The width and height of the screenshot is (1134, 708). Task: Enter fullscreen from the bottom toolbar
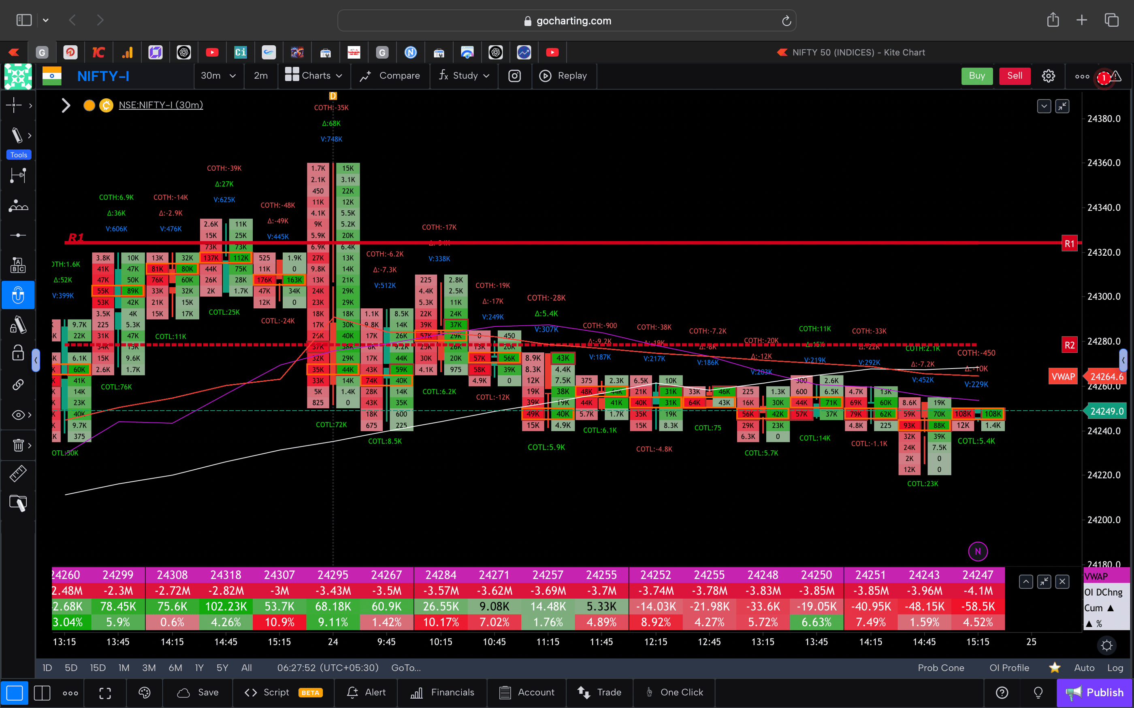(x=105, y=693)
